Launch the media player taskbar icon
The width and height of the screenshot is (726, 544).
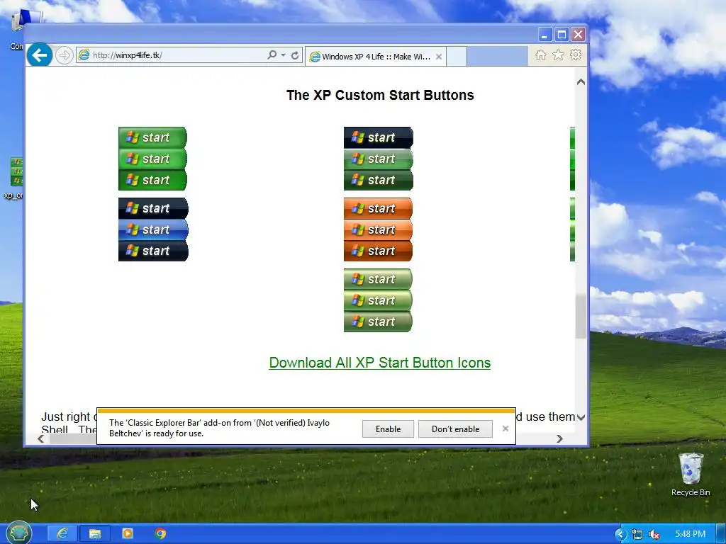coord(128,533)
